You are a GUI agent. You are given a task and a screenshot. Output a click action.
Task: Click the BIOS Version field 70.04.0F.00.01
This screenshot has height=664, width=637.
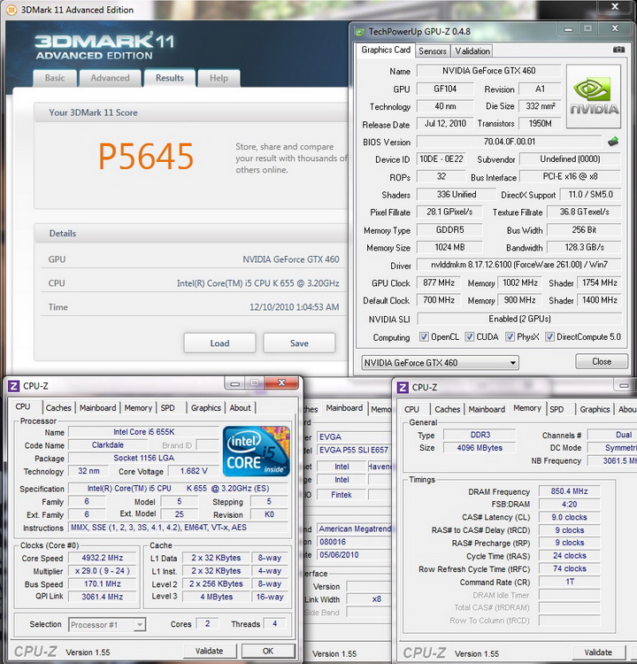pos(510,142)
